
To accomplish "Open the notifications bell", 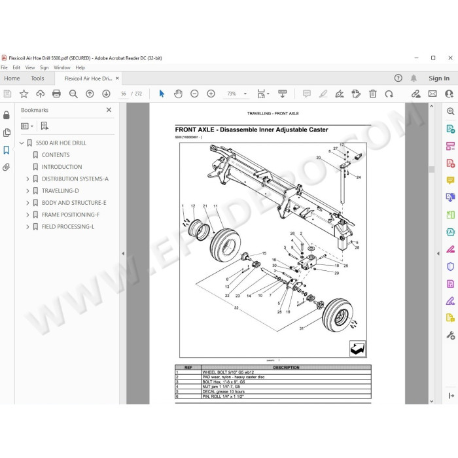I will pyautogui.click(x=414, y=78).
